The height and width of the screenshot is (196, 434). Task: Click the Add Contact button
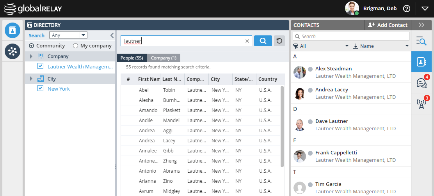387,25
